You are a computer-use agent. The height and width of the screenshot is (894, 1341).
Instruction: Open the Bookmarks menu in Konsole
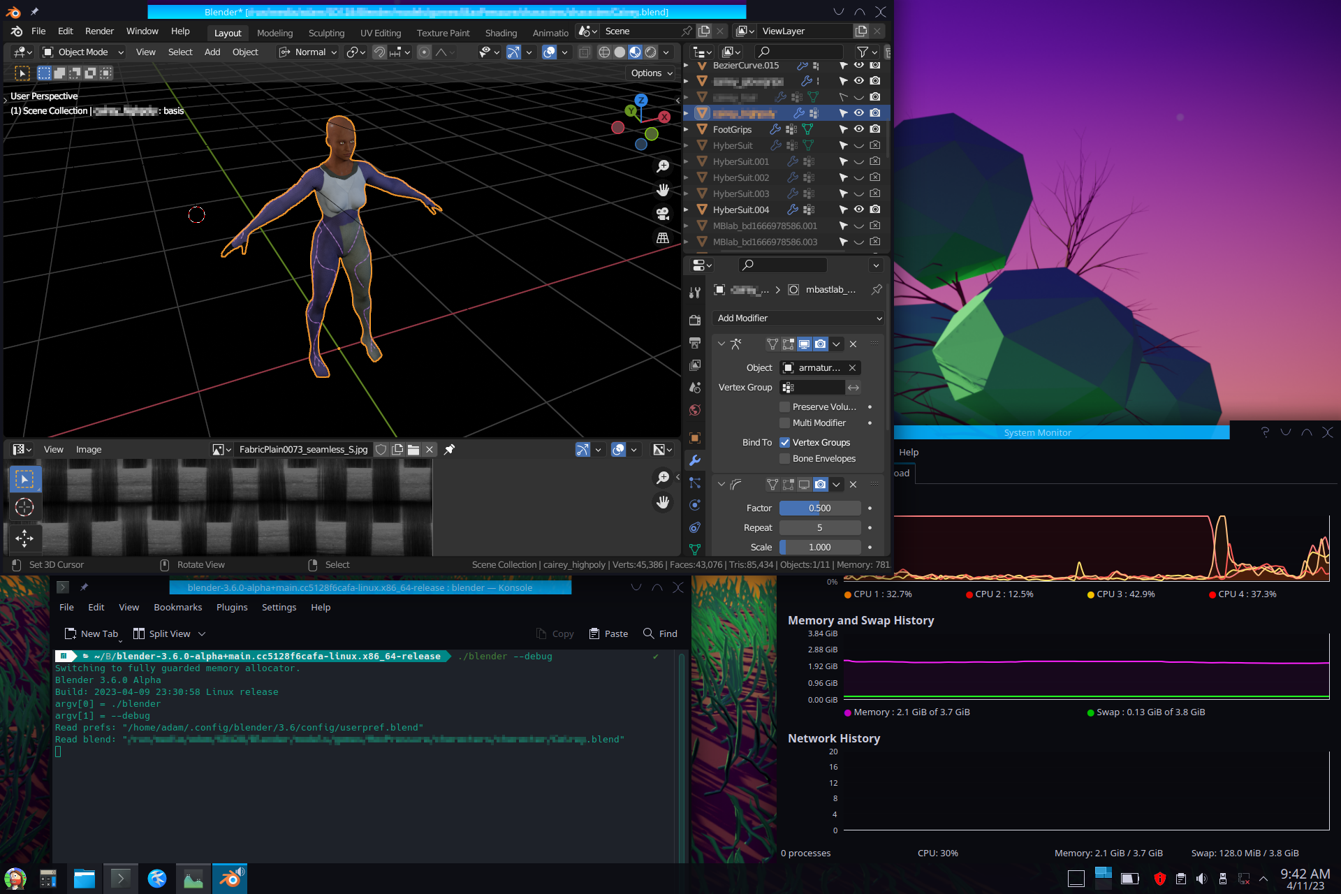(177, 607)
